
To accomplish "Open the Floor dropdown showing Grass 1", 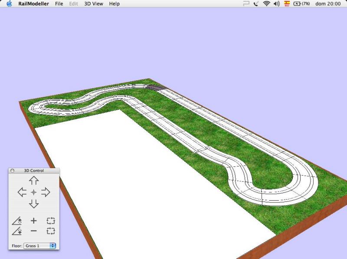I will [x=40, y=246].
